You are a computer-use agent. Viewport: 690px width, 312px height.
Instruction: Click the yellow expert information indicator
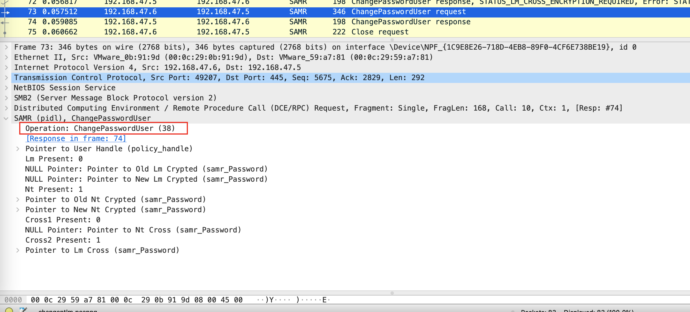[9, 310]
